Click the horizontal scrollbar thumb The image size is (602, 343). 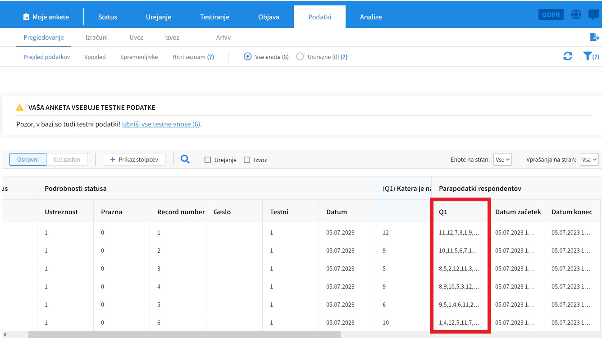184,334
